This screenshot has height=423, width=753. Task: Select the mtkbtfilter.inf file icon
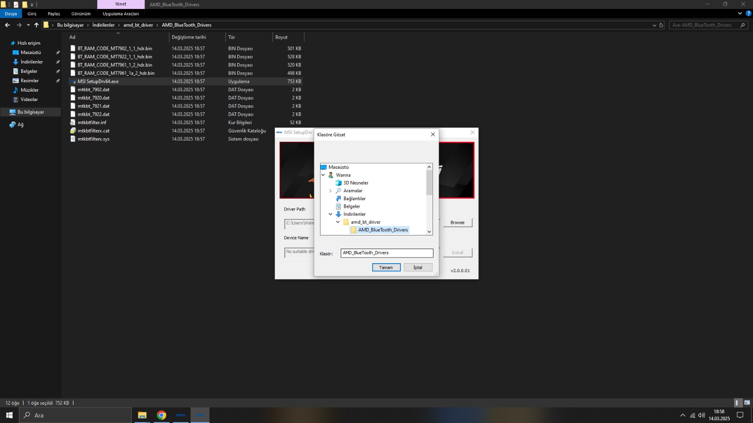(73, 122)
